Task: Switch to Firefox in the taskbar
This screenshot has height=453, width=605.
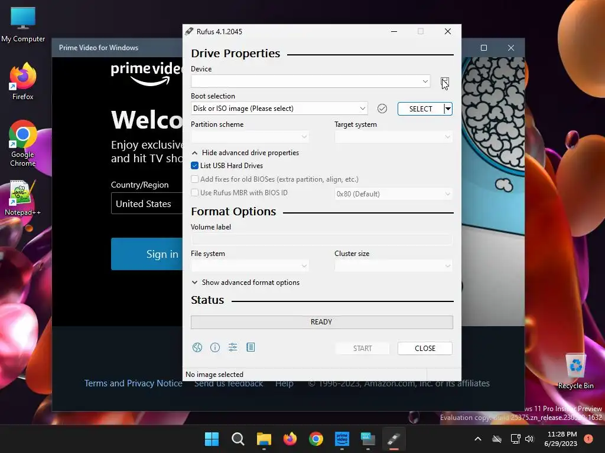Action: click(290, 439)
